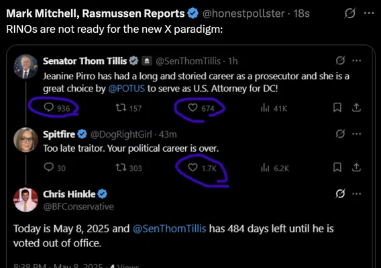Open more options menu on Chris Hinkle post
Viewport: 381px width, 268px height.
(356, 193)
